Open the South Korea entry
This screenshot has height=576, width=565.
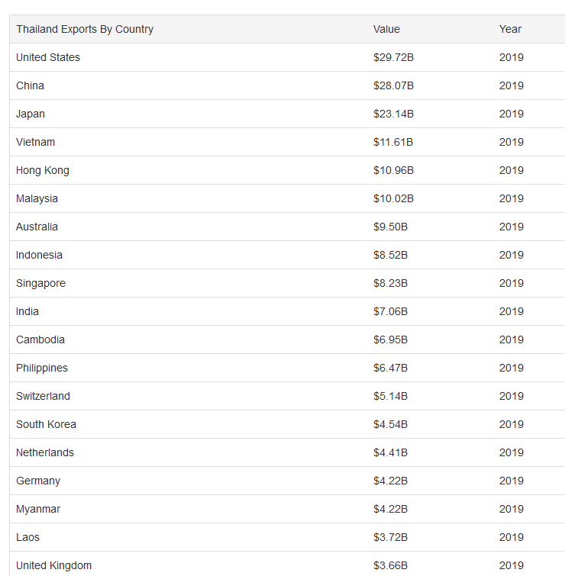click(46, 424)
